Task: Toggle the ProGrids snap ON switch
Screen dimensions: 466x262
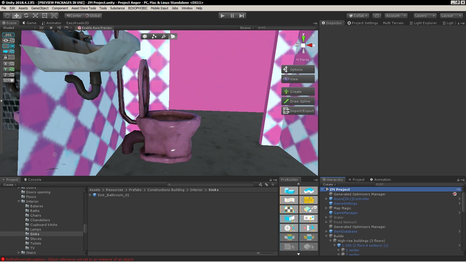Action: 8,46
